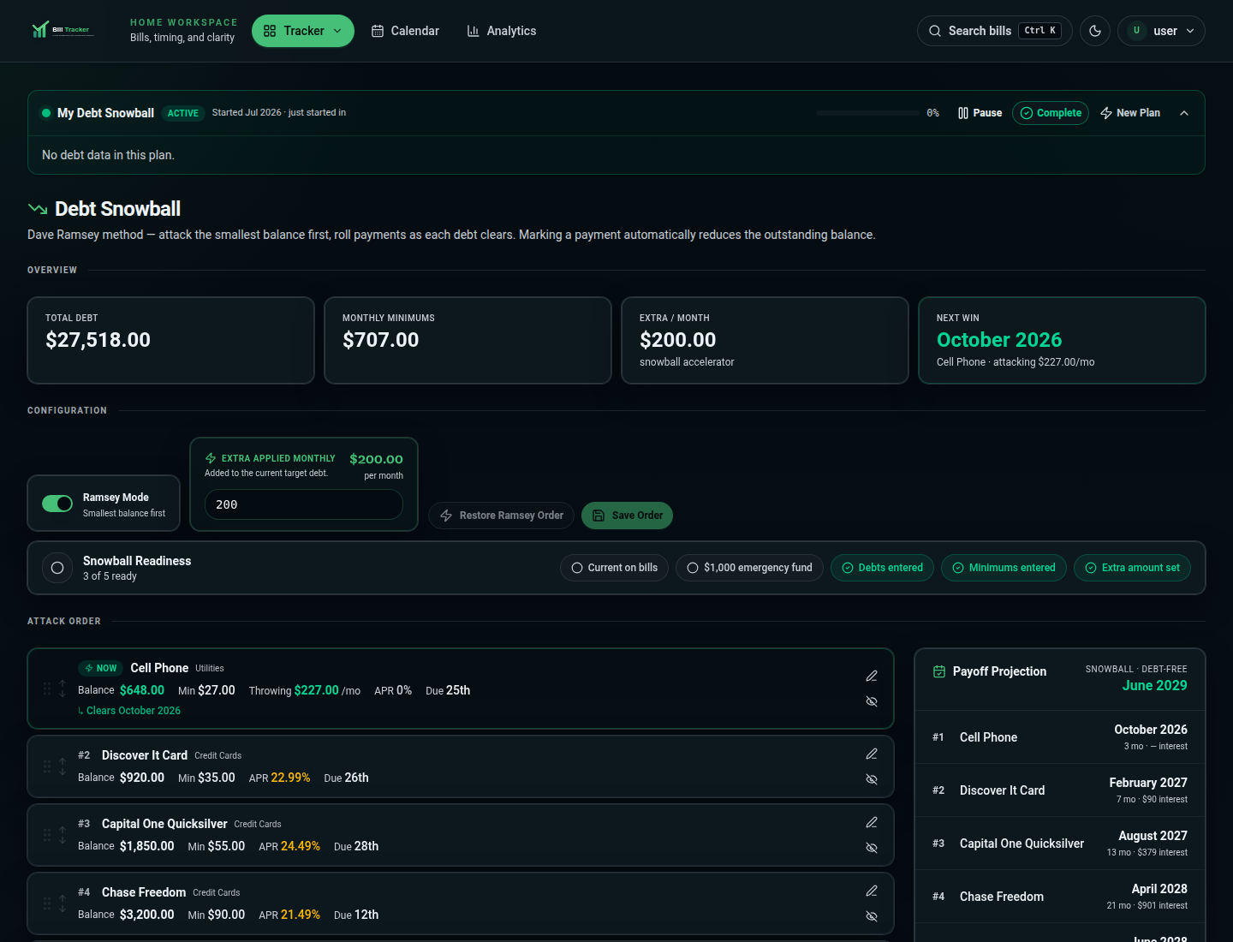The image size is (1233, 942).
Task: Turn off Ramsey Mode switch
Action: 57,504
